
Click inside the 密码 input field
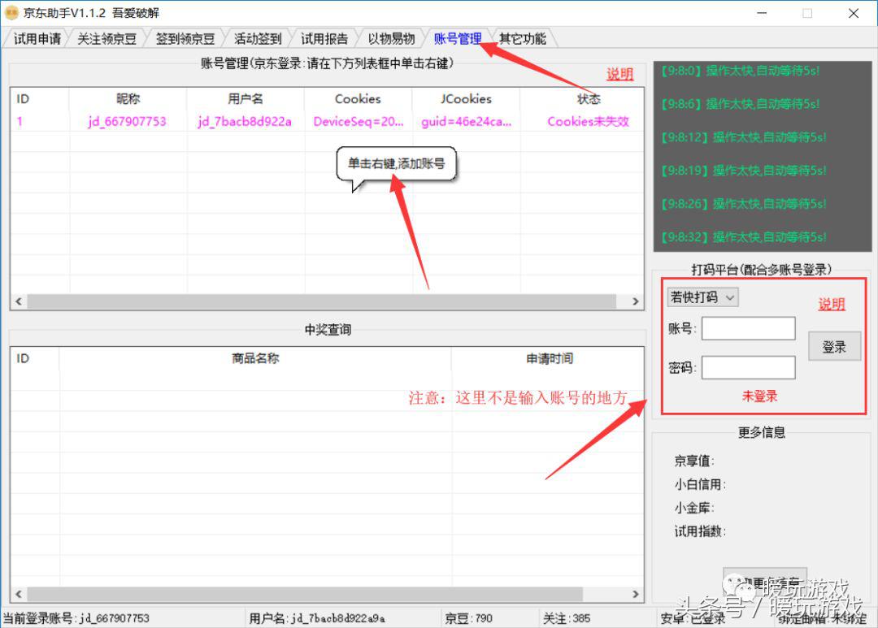pyautogui.click(x=748, y=367)
